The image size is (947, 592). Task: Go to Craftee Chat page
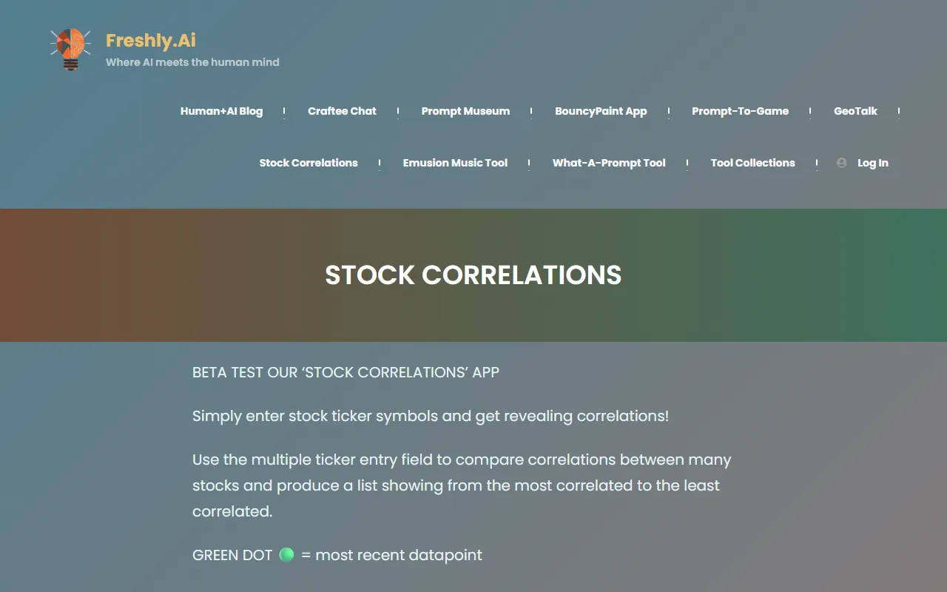tap(342, 111)
